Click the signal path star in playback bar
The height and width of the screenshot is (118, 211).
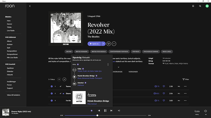coord(92,111)
